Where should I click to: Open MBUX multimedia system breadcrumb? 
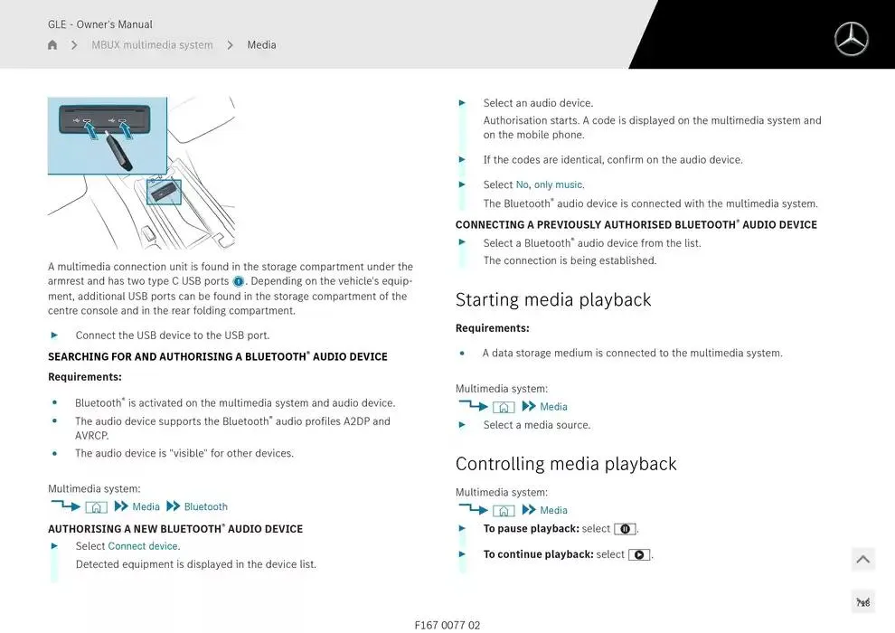click(x=152, y=45)
